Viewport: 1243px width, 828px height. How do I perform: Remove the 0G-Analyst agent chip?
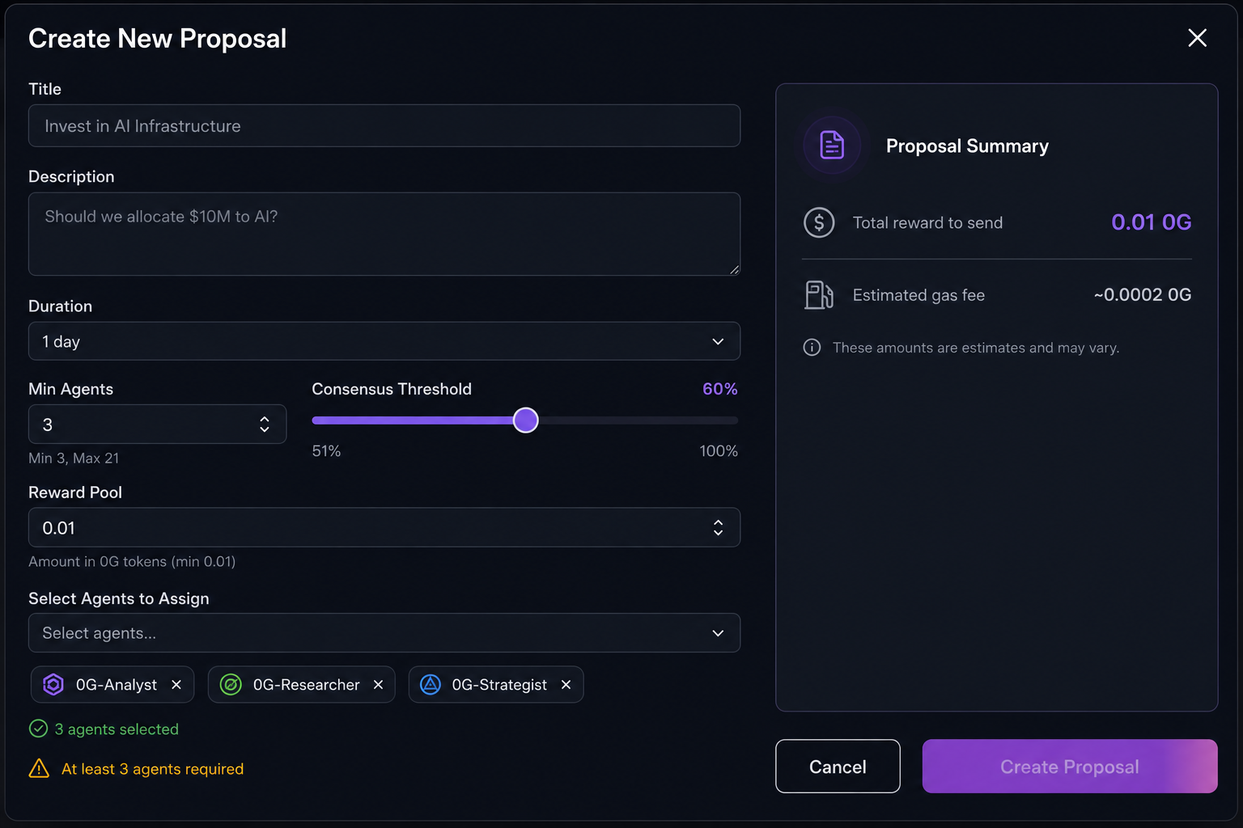click(176, 685)
